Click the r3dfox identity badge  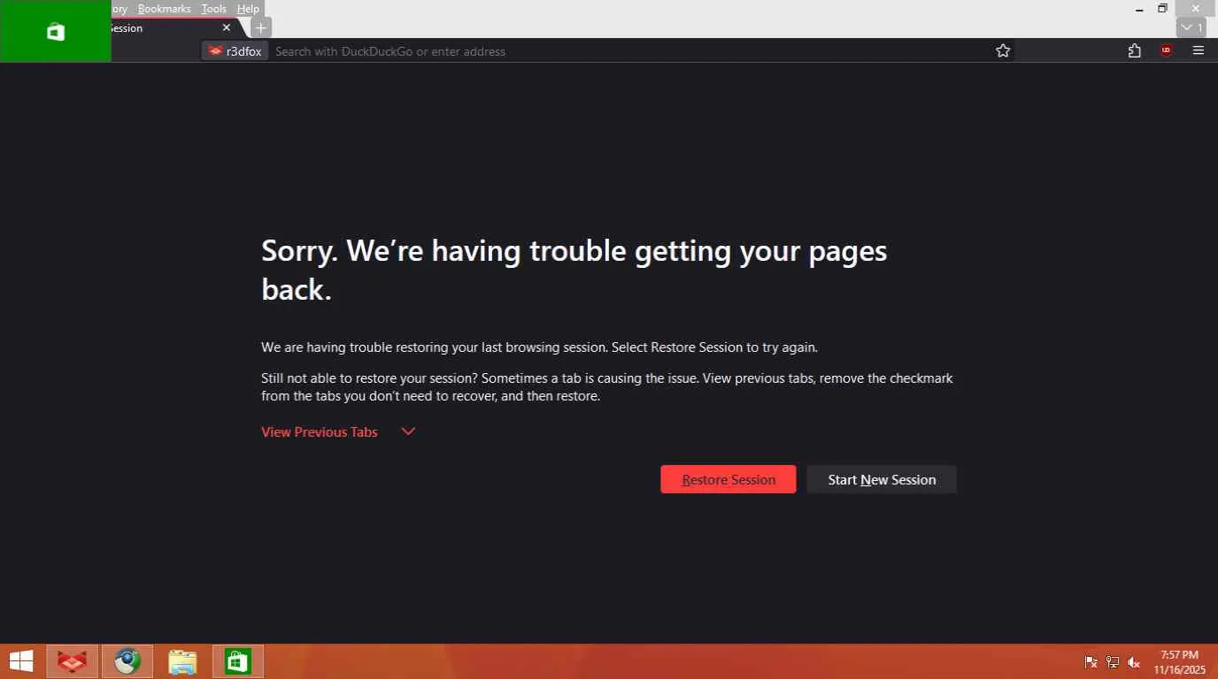235,51
